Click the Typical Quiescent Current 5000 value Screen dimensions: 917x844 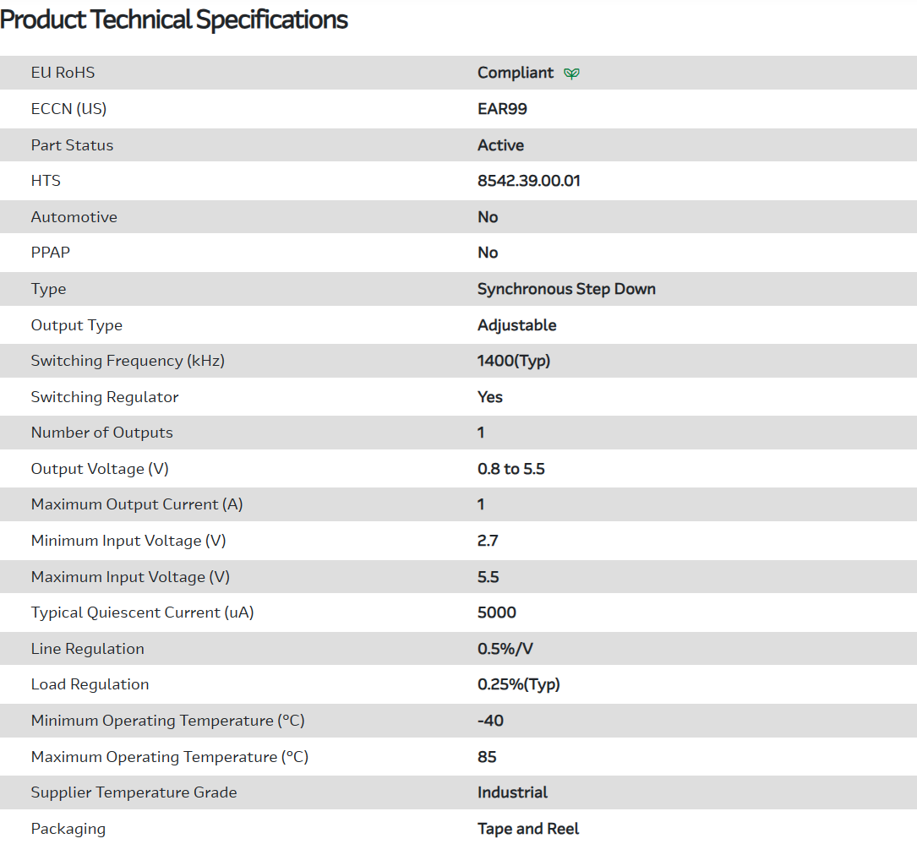click(496, 613)
